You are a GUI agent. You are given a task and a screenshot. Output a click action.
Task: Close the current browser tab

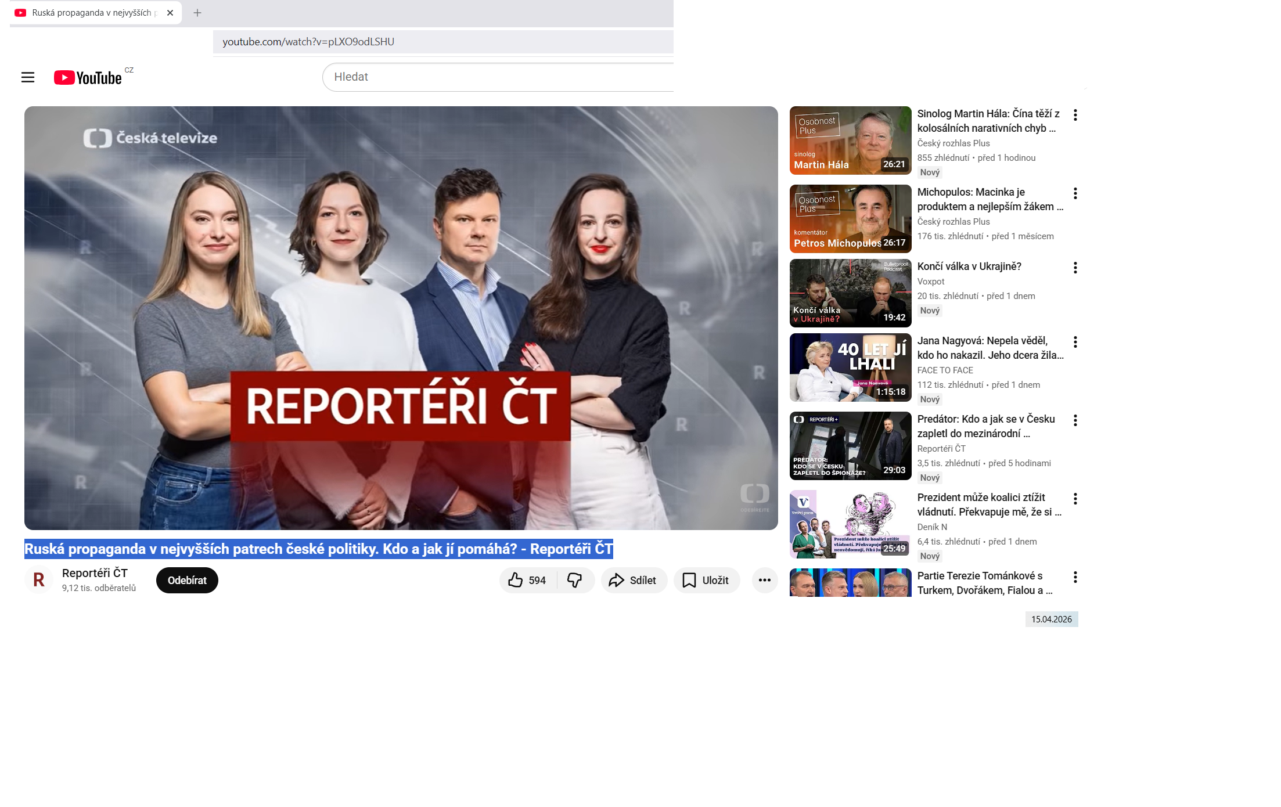[170, 13]
